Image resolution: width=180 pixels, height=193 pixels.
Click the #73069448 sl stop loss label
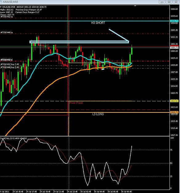(6, 60)
